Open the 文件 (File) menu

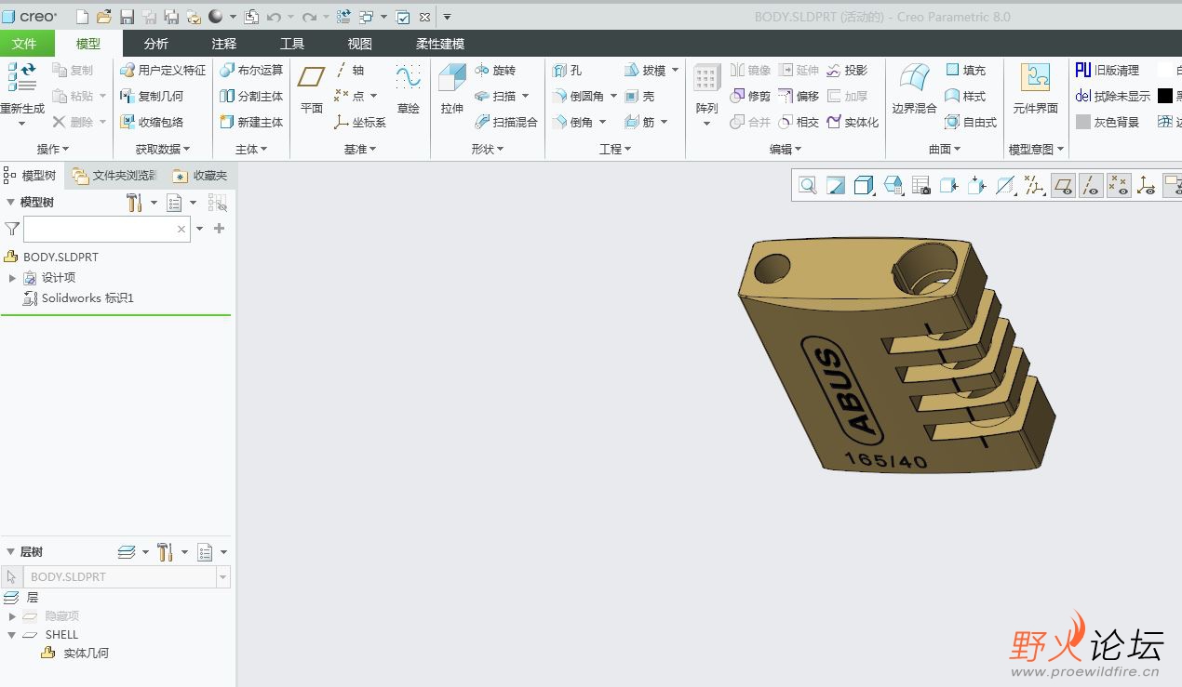pos(25,44)
